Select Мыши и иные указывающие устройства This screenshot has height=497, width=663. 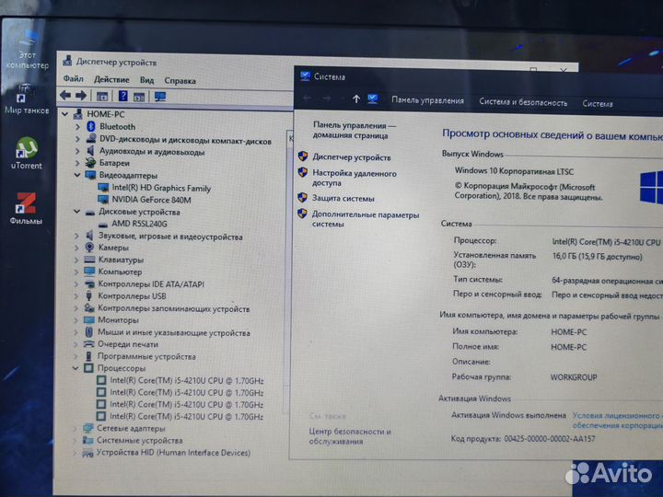point(174,332)
